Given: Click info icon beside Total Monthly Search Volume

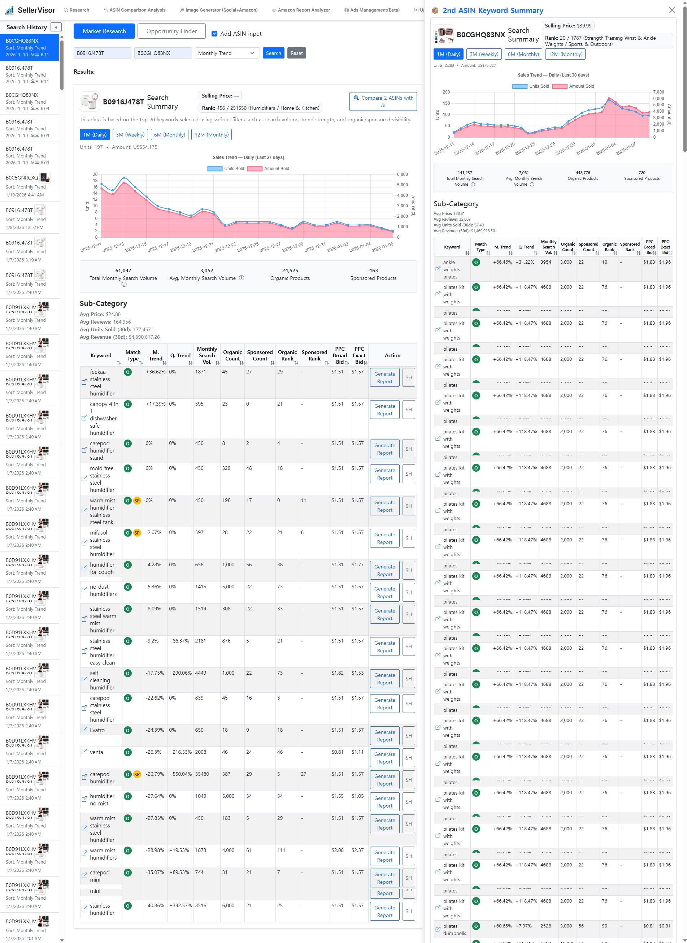Looking at the screenshot, I should point(124,284).
